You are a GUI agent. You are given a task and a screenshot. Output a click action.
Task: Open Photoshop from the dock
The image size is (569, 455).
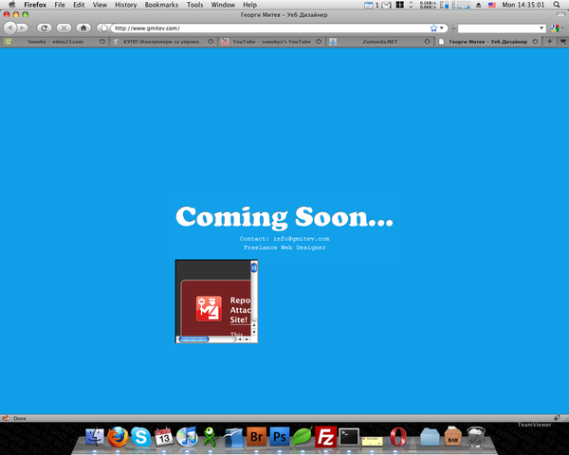click(x=280, y=437)
